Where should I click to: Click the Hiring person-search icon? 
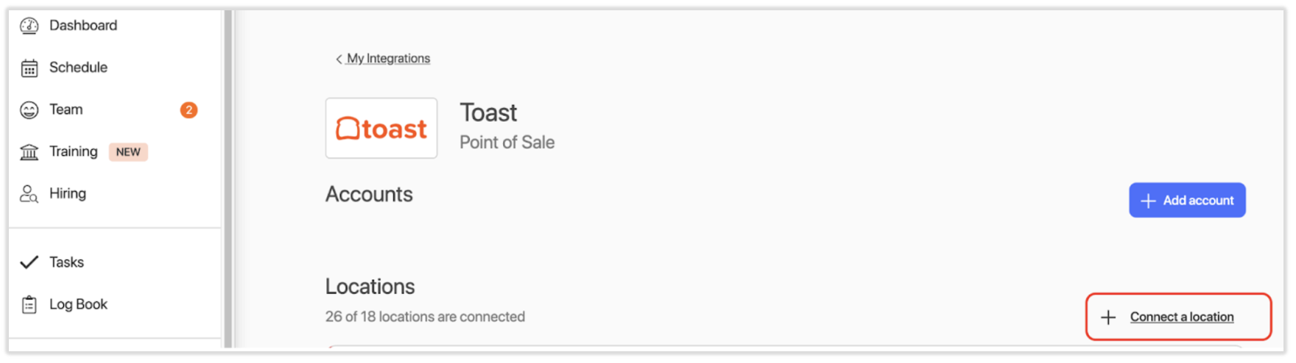coord(29,194)
